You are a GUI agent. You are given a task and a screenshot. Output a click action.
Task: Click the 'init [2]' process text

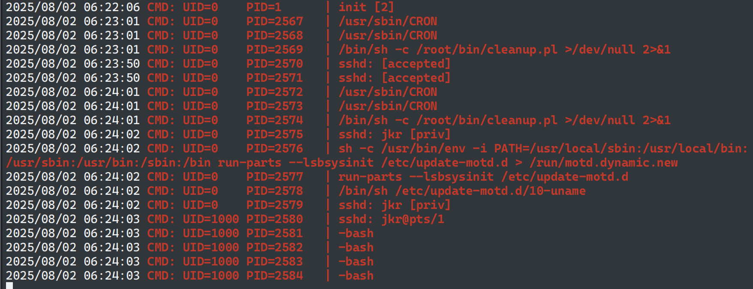pyautogui.click(x=366, y=7)
